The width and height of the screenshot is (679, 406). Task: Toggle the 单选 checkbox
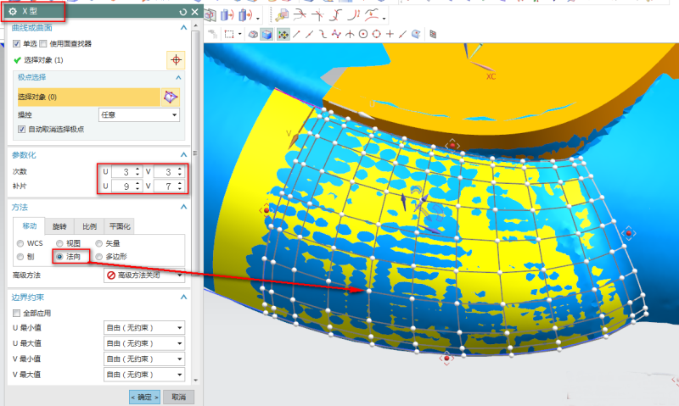tap(18, 44)
